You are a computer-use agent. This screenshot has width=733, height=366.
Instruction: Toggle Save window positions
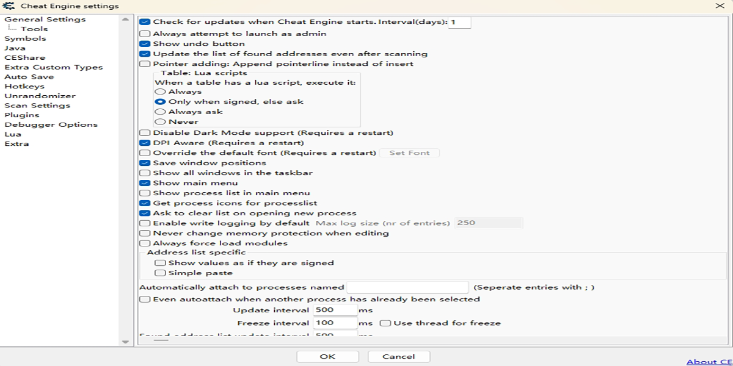tap(145, 163)
